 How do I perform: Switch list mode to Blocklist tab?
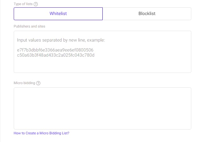[x=147, y=14]
